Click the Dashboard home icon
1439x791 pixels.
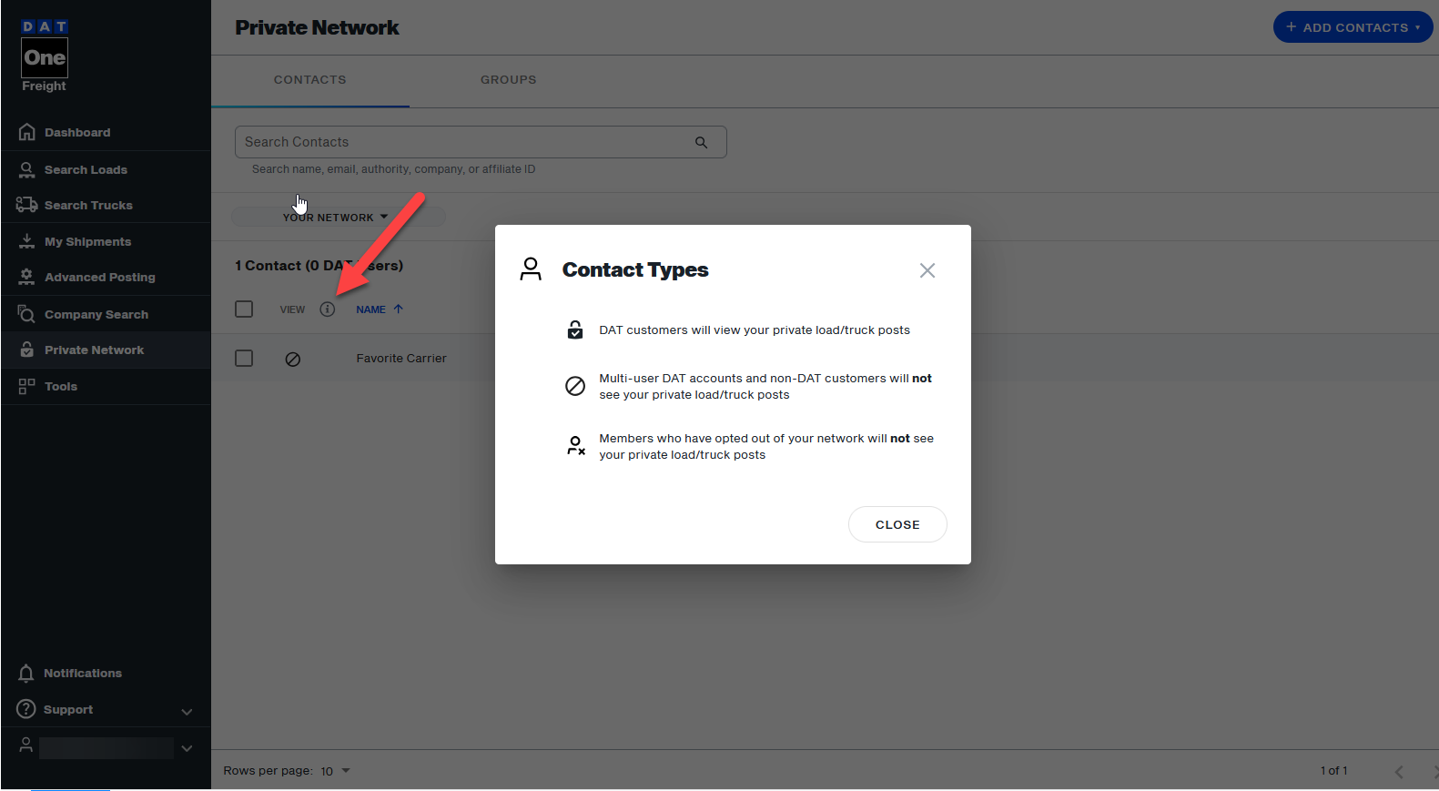point(27,132)
